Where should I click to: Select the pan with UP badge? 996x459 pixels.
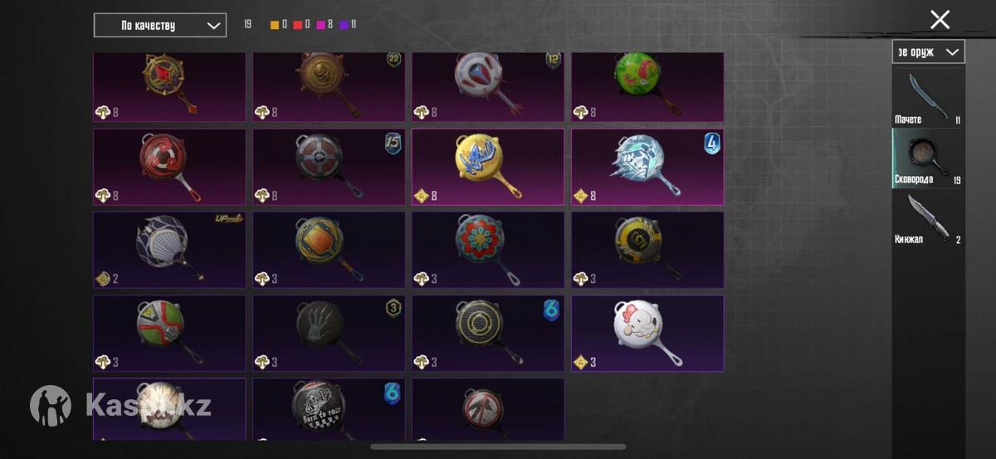(169, 250)
